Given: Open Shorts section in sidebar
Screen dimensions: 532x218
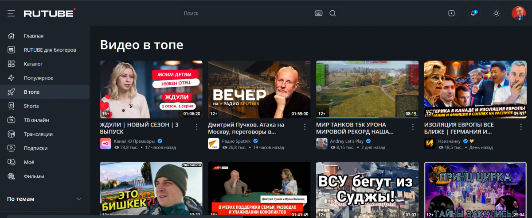Looking at the screenshot, I should pos(31,106).
